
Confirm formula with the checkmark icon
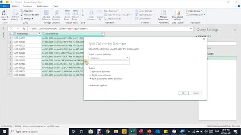click(x=18, y=28)
